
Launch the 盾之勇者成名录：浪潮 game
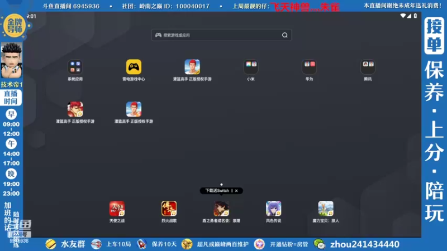221,209
